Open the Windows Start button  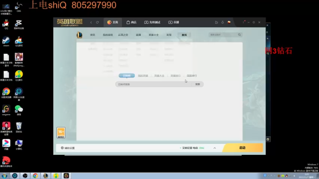(x=4, y=175)
